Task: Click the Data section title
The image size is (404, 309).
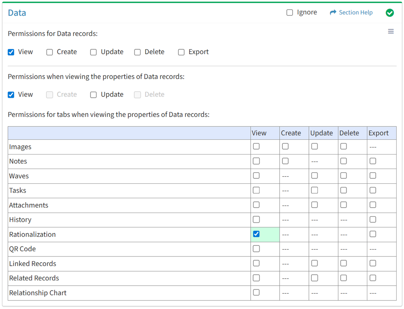Action: [17, 13]
